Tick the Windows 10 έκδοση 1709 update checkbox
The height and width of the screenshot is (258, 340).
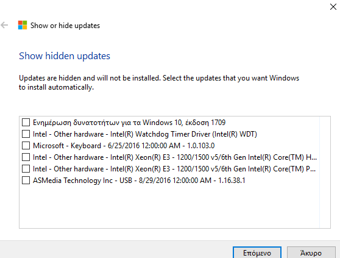pyautogui.click(x=26, y=123)
